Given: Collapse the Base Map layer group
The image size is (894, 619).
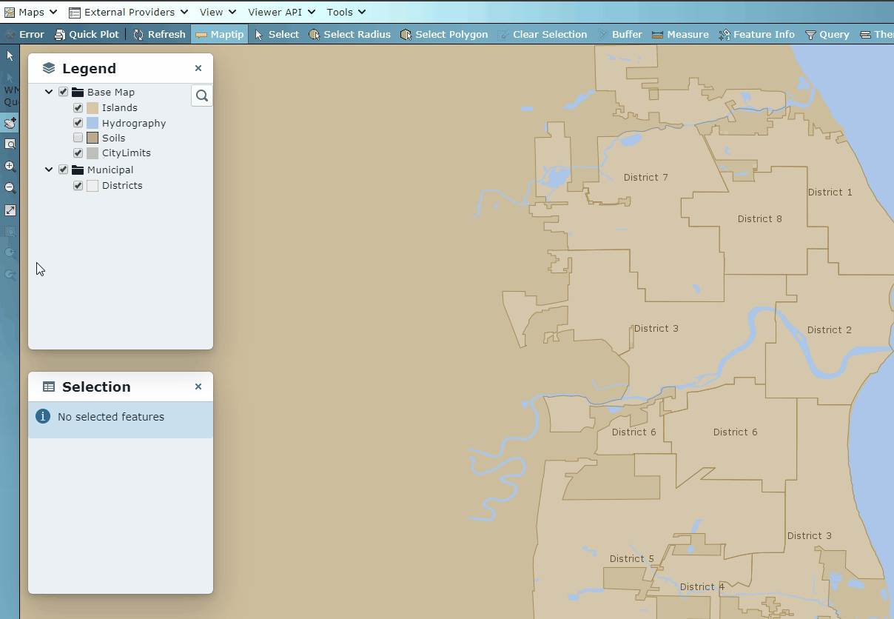Looking at the screenshot, I should [x=49, y=92].
